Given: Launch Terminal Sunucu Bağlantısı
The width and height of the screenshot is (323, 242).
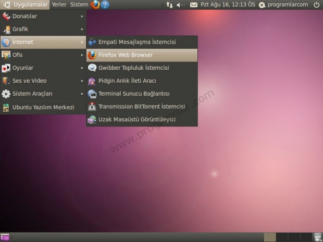Looking at the screenshot, I should 142,94.
